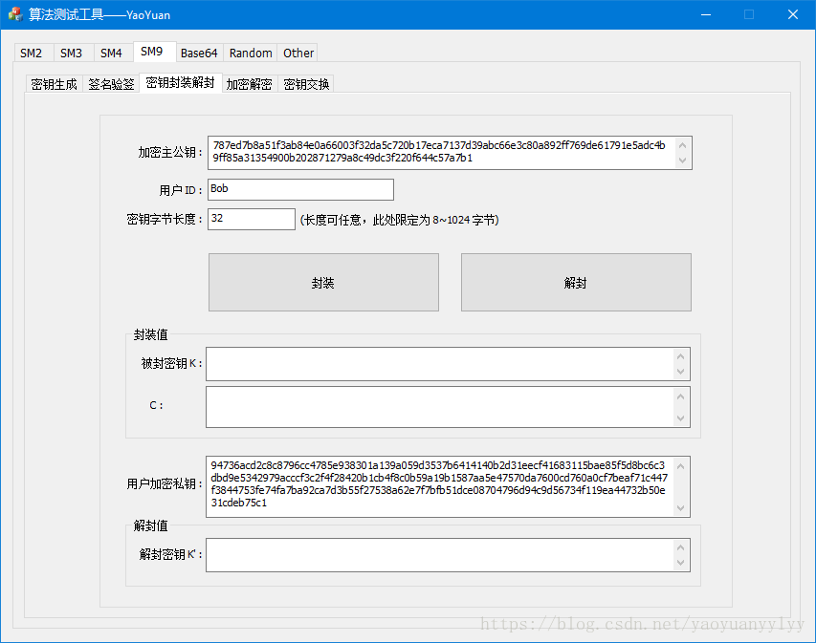Open the Other tab
Screen dimensions: 816x643
tap(298, 53)
